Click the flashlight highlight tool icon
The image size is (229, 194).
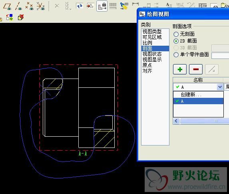click(124, 6)
